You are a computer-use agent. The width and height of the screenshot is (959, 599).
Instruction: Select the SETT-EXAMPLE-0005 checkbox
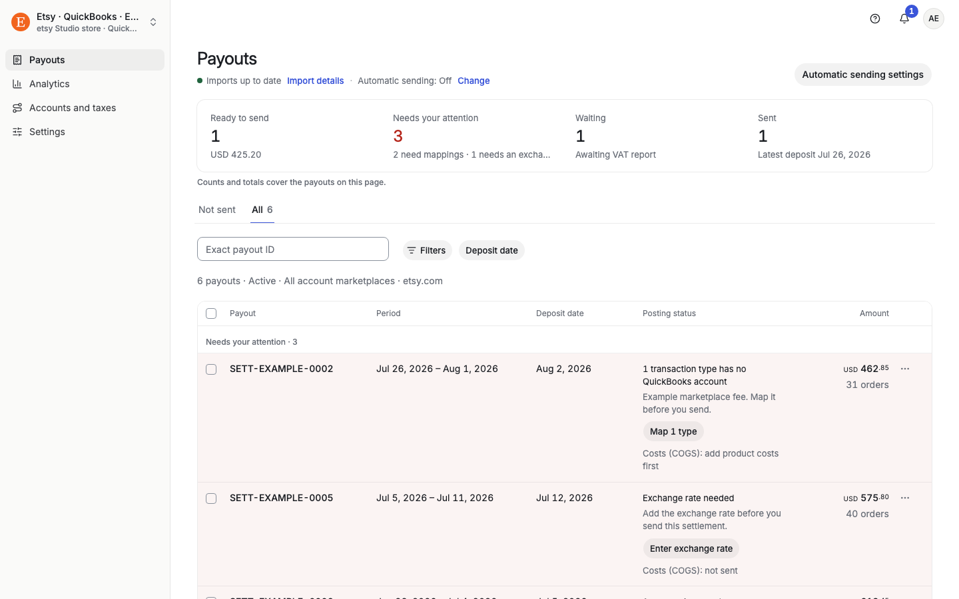[211, 499]
